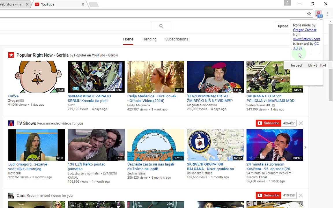Open SNIMAK KRAĐE ZAPALIO SRBIJU title
The height and width of the screenshot is (208, 333).
tap(89, 99)
